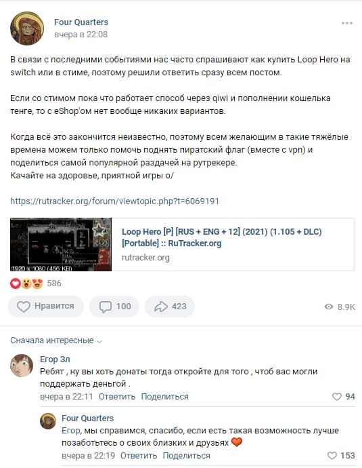Screen dimensions: 362x468
Task: Open the rutracker.org viewtopic link
Action: (x=114, y=201)
